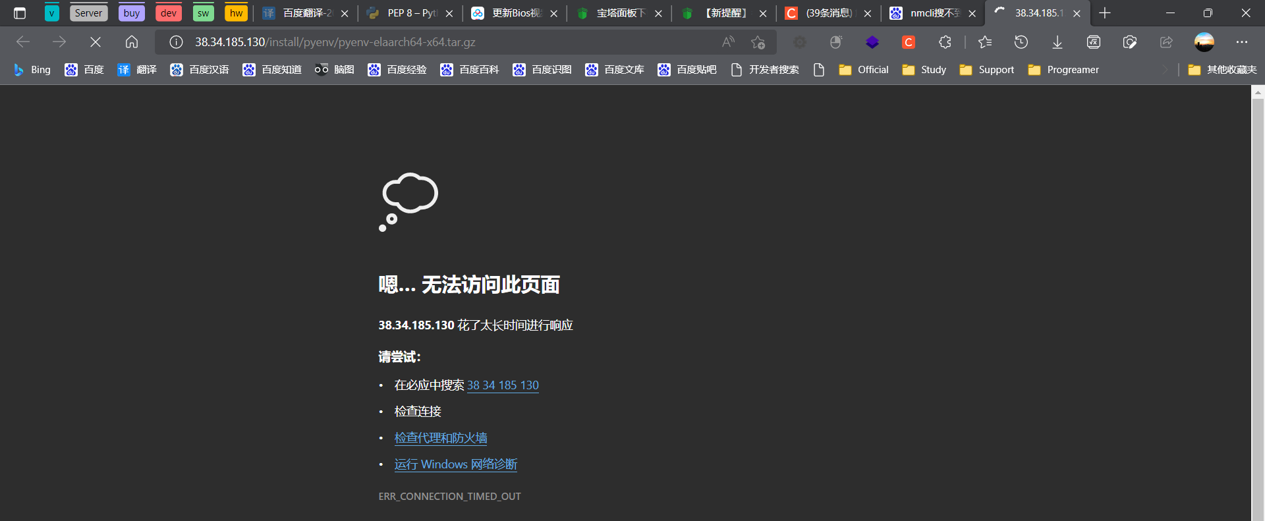The image size is (1265, 521).
Task: Close the 38.34.185.130 tab
Action: (x=1077, y=13)
